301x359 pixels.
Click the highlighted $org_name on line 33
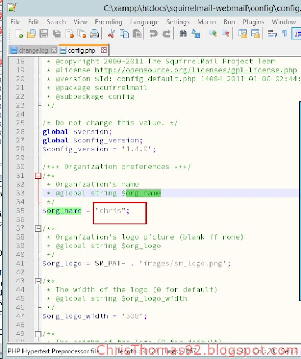(x=143, y=193)
